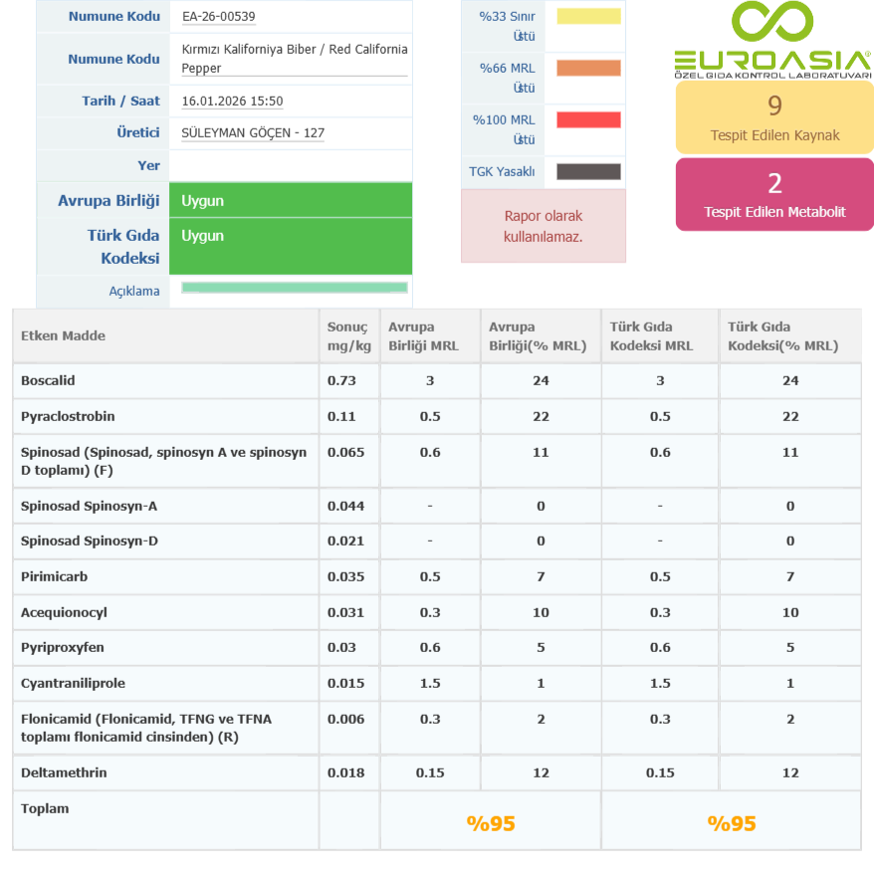This screenshot has height=870, width=874.
Task: Click the Rapor olarak kullanılamaz notice
Action: coord(544,226)
